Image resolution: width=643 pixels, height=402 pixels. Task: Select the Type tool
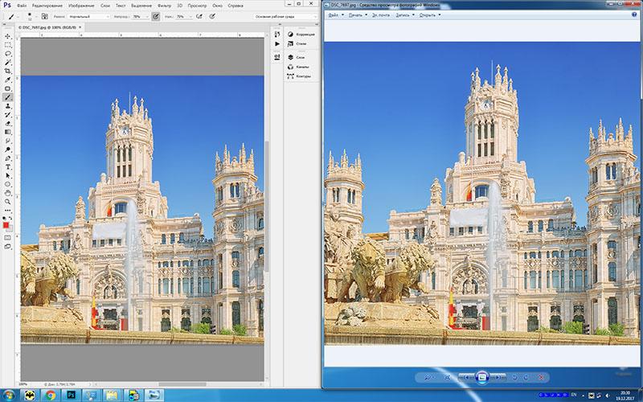coord(7,167)
